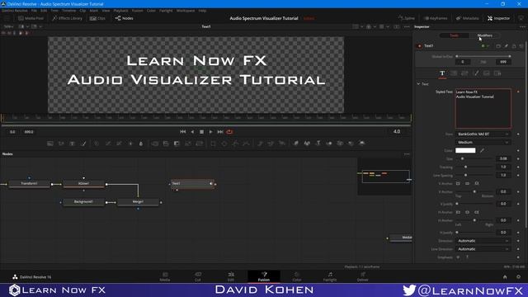Toggle the Clips panel button
528x297 pixels.
click(x=97, y=18)
